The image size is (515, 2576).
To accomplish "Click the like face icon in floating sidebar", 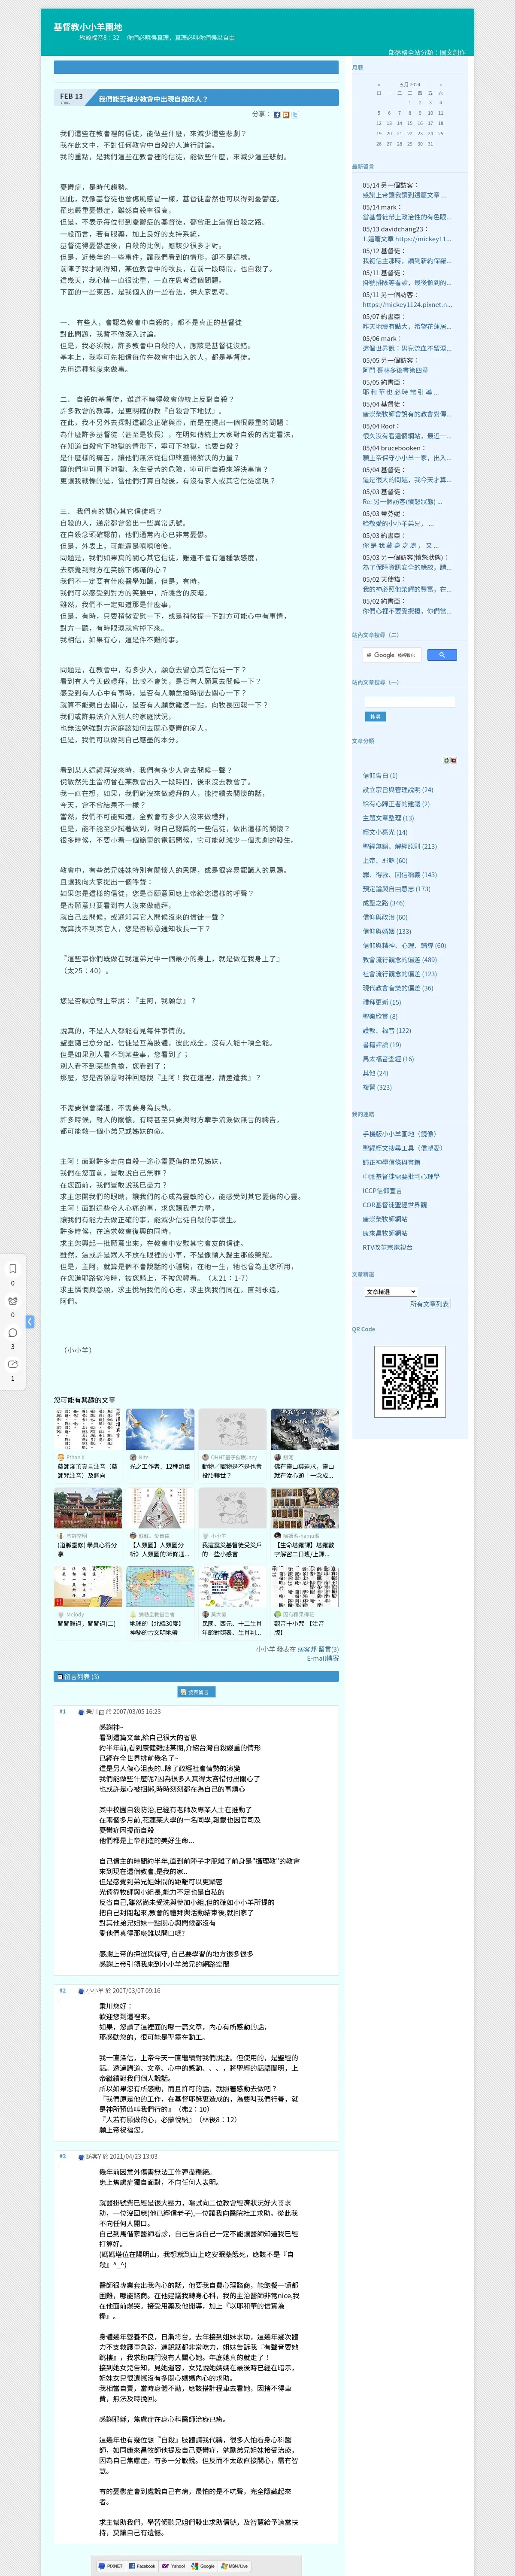I will [13, 1301].
